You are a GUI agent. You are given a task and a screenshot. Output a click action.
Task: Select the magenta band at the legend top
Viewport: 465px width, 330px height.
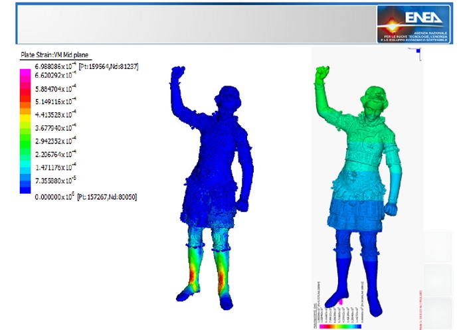pos(25,75)
